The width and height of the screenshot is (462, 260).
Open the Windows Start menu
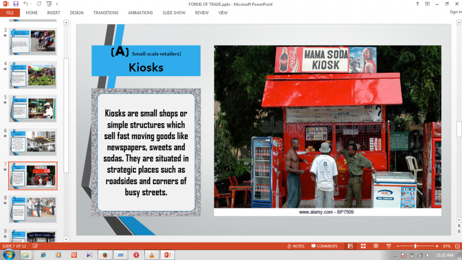[x=9, y=255]
